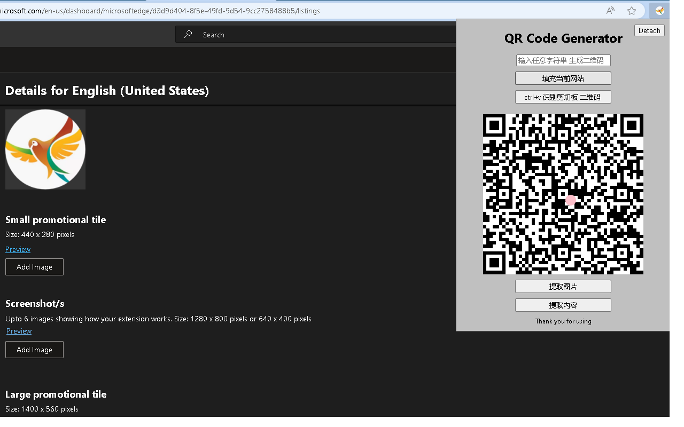
Task: Click Add Image under Screenshot/s
Action: click(34, 350)
